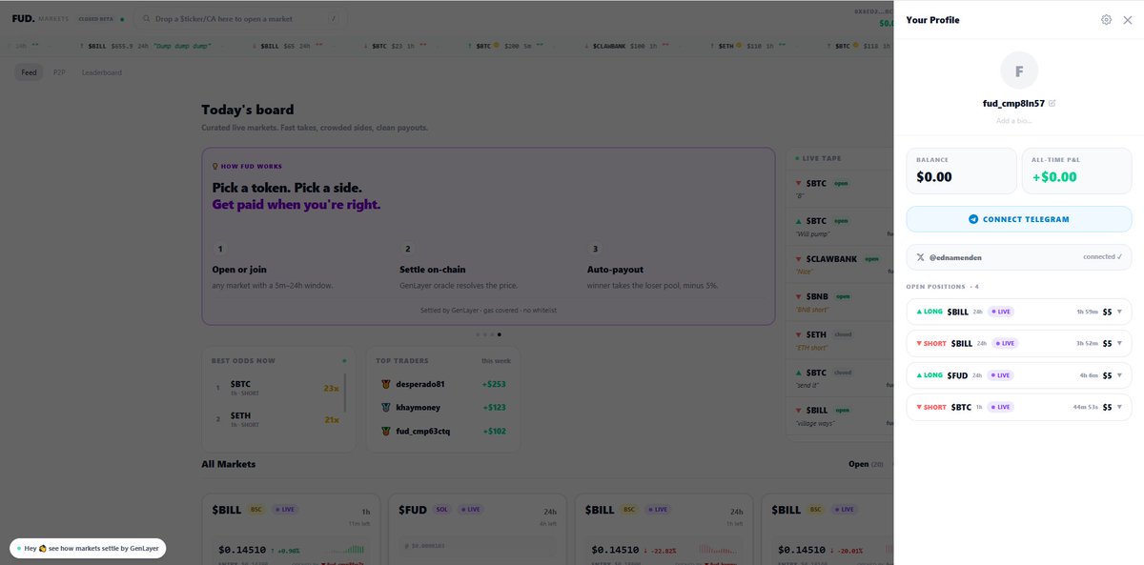Select the first carousel dot
The image size is (1144, 565).
tap(477, 334)
